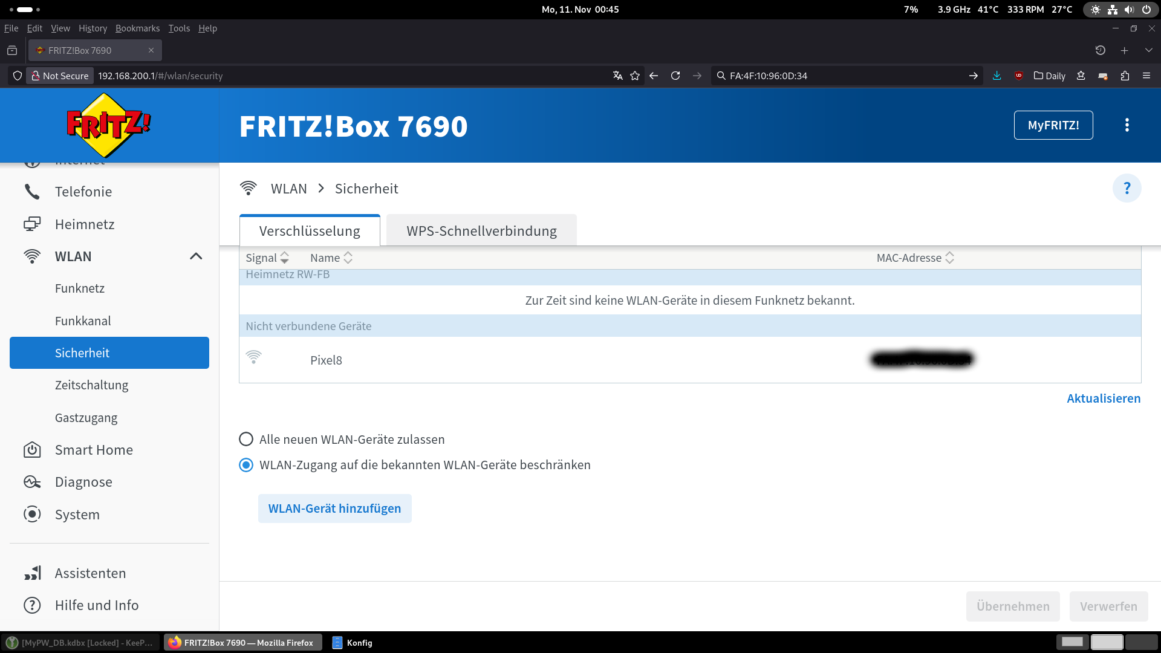
Task: Open Zeitschaltung page
Action: [x=91, y=385]
